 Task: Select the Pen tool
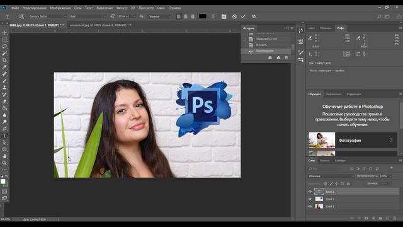[x=4, y=129]
